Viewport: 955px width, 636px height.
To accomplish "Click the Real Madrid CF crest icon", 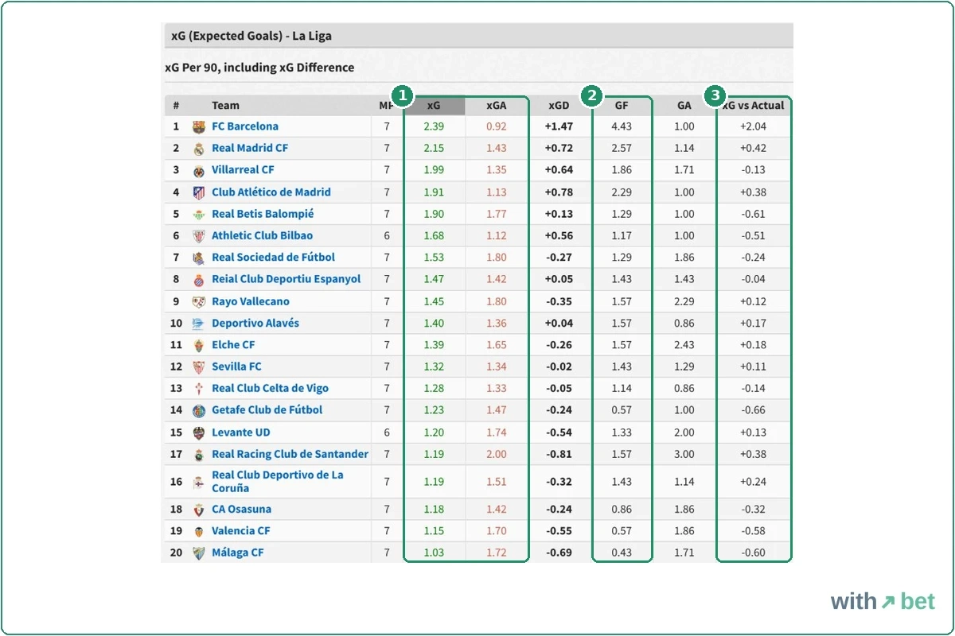I will pos(199,149).
